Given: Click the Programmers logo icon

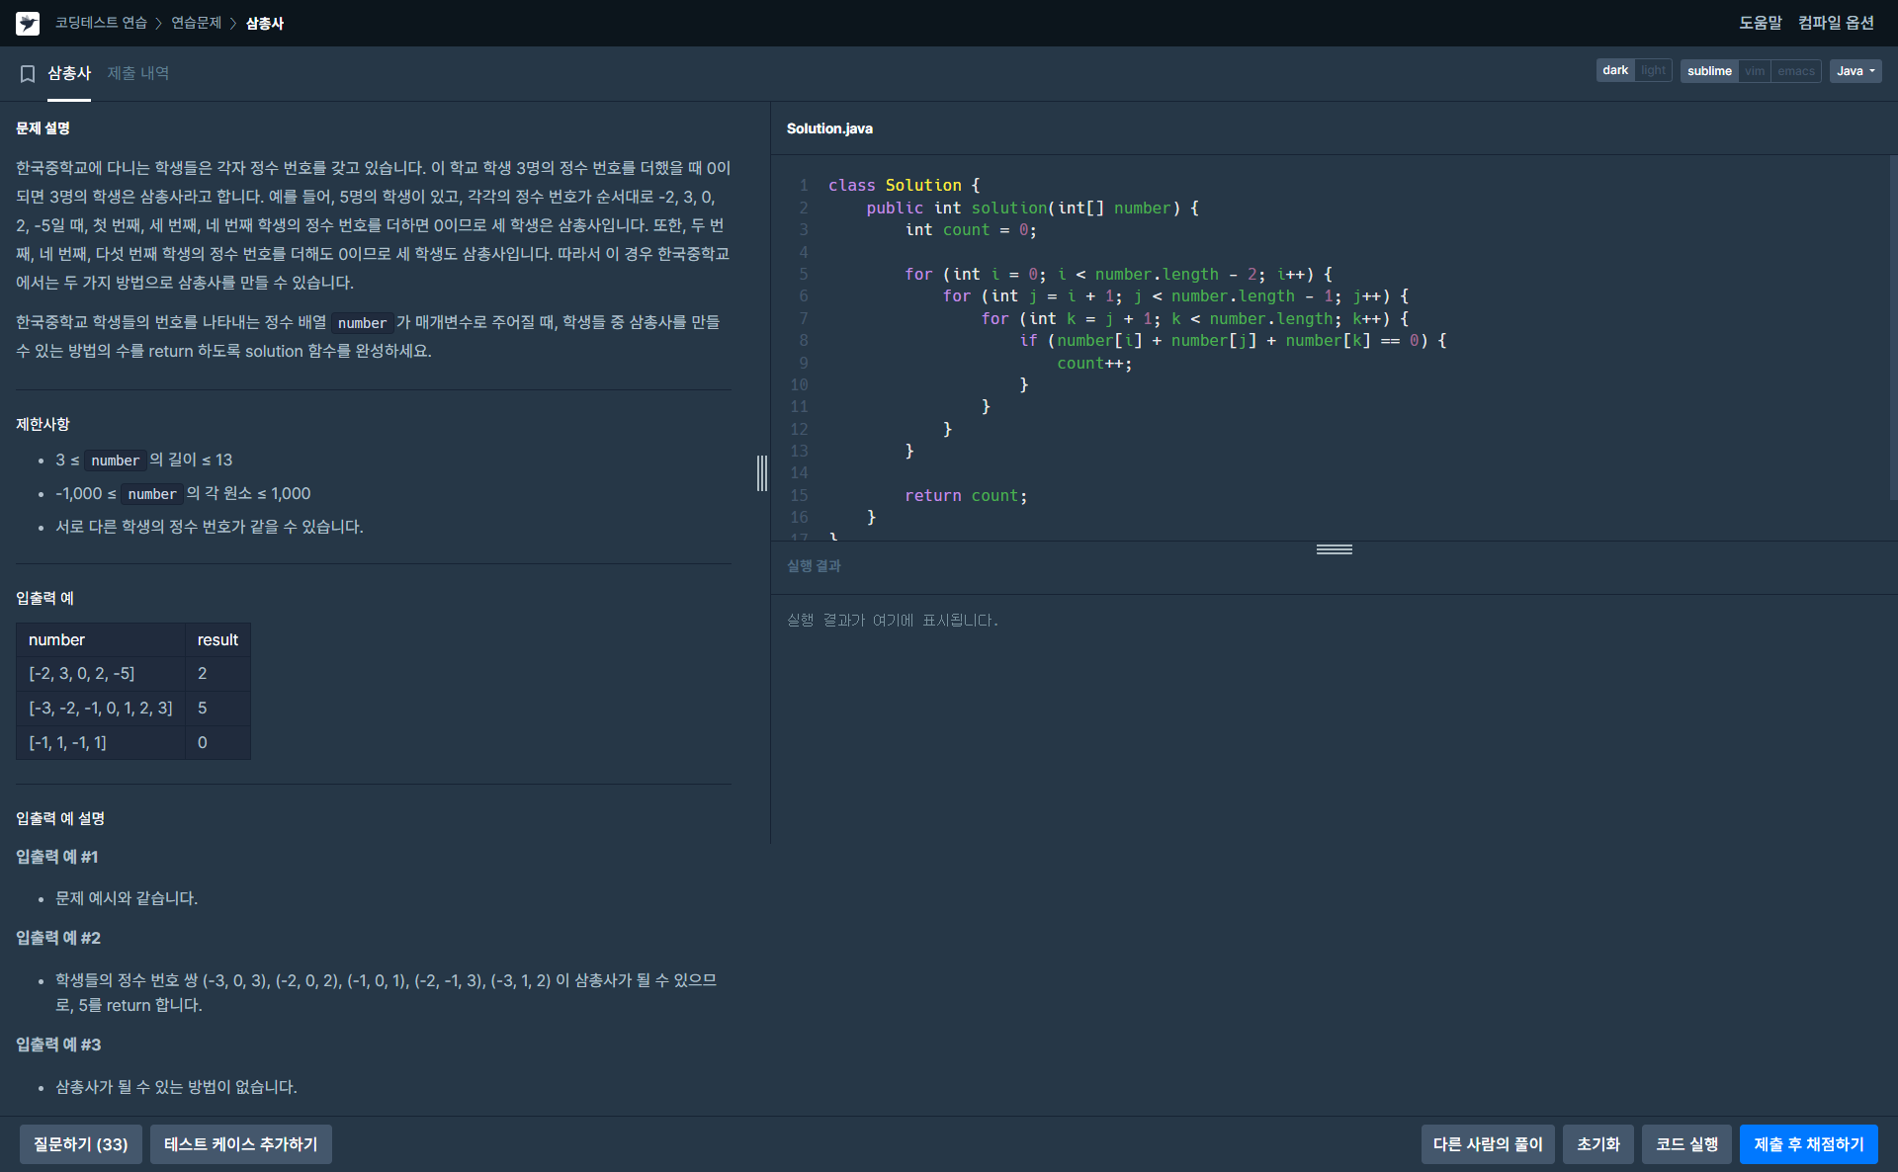Looking at the screenshot, I should 28,23.
